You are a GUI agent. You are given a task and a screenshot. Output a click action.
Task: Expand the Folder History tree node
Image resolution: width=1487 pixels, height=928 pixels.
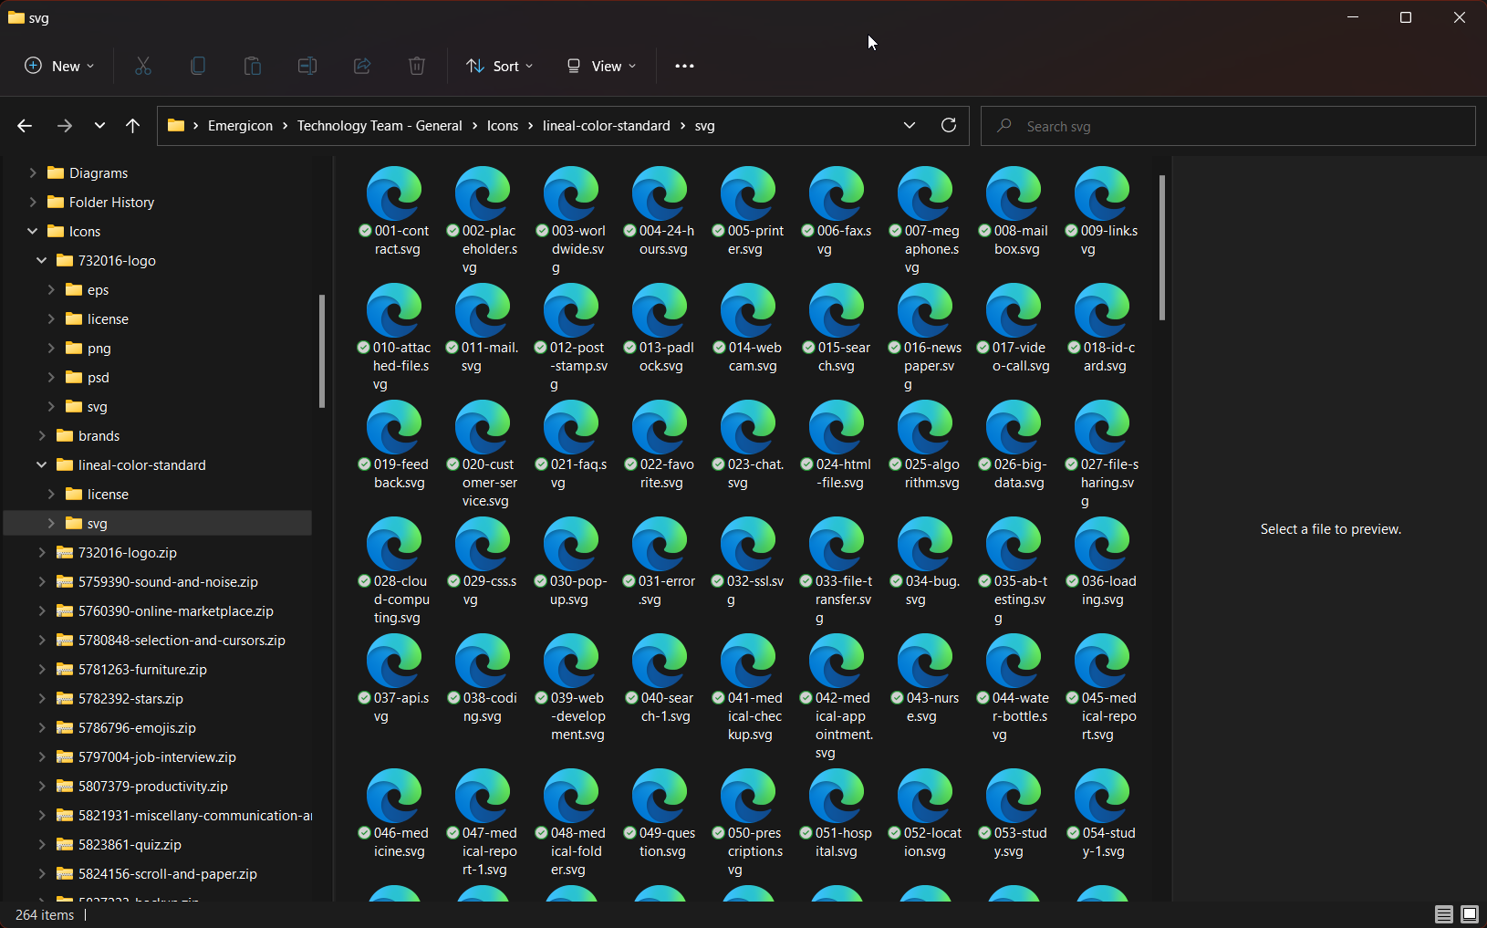33,202
